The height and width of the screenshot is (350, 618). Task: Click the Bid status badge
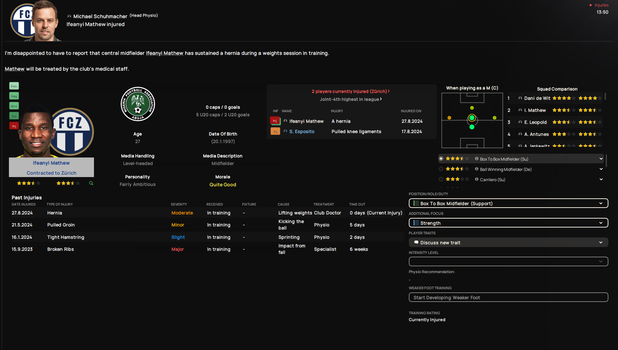14,116
